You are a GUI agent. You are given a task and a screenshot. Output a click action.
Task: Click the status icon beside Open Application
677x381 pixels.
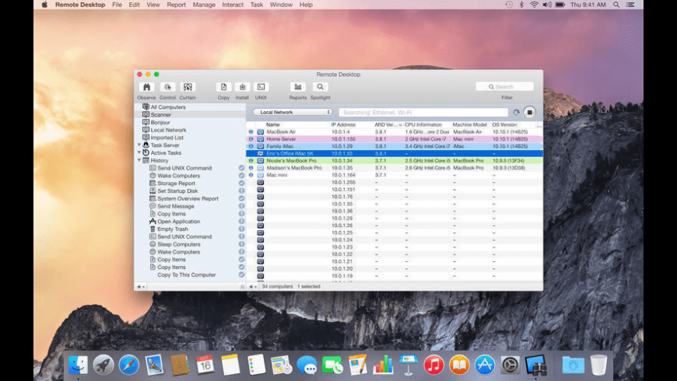[x=241, y=222]
